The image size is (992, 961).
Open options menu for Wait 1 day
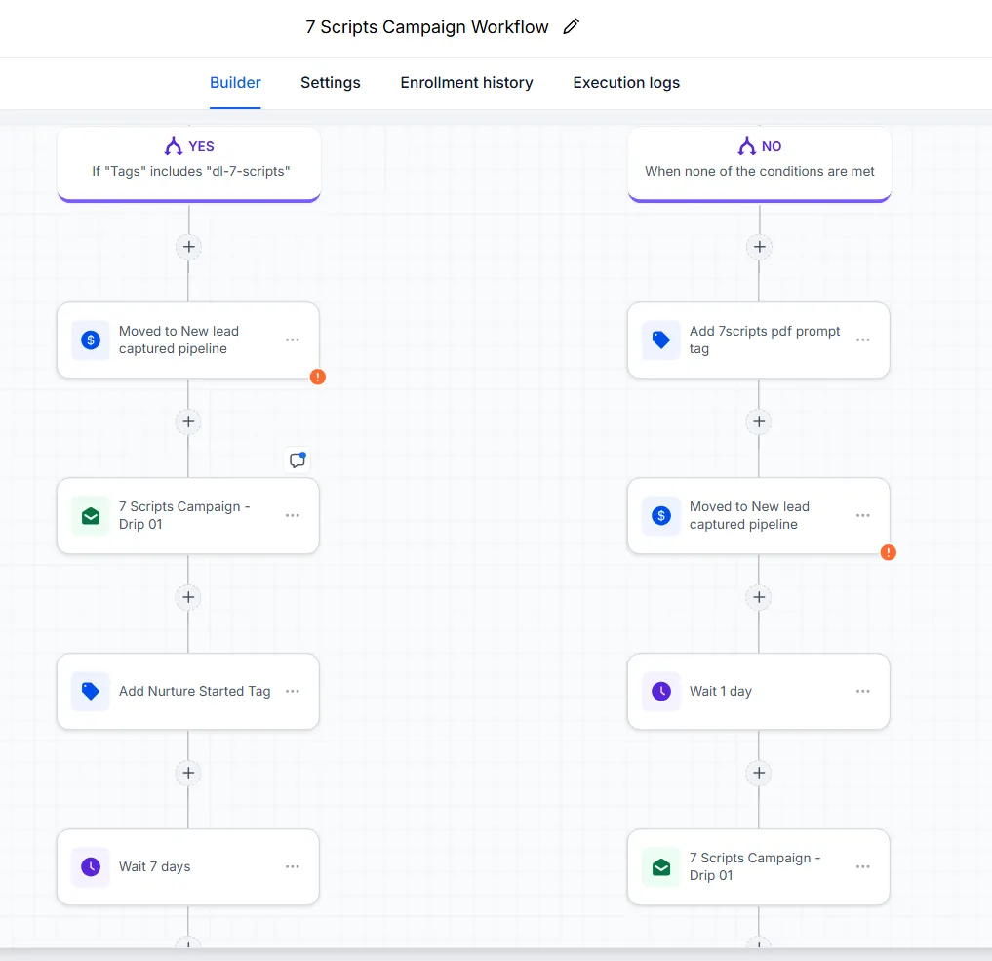(863, 692)
